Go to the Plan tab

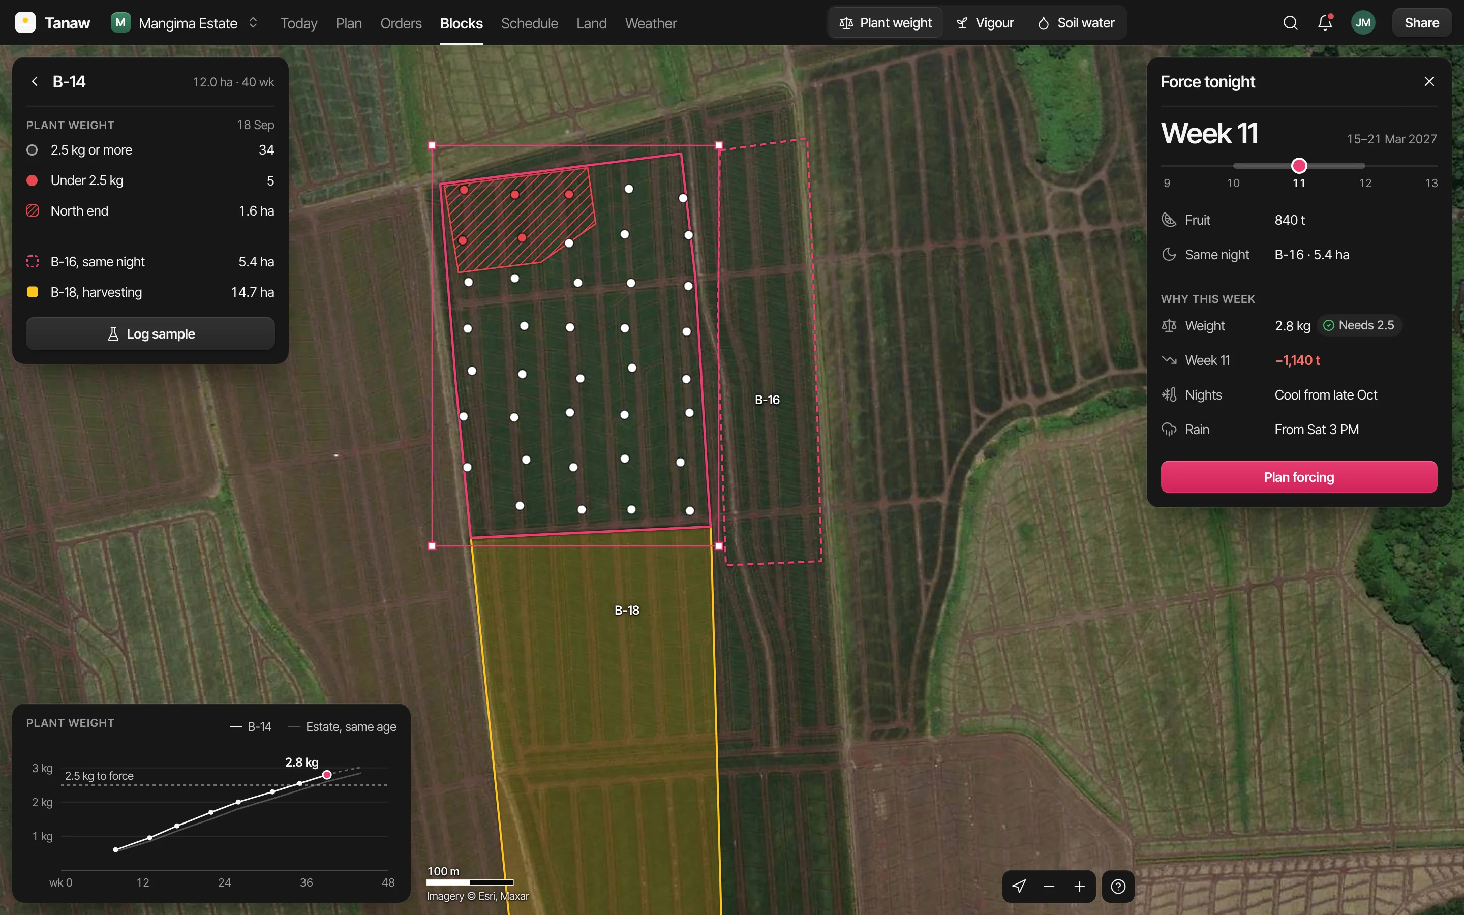click(349, 23)
